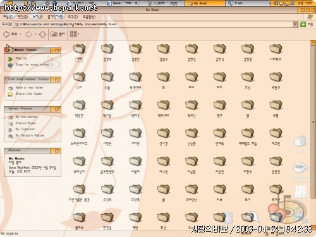Viewport: 316px width, 237px height.
Task: Select the 녹색지대 folder icon
Action: (135, 77)
